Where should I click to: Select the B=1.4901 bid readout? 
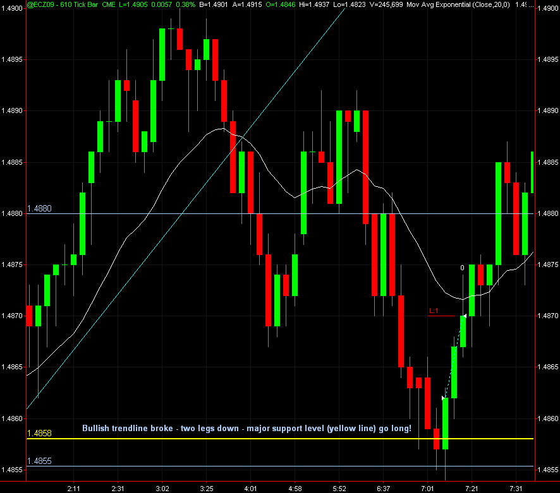(x=213, y=4)
